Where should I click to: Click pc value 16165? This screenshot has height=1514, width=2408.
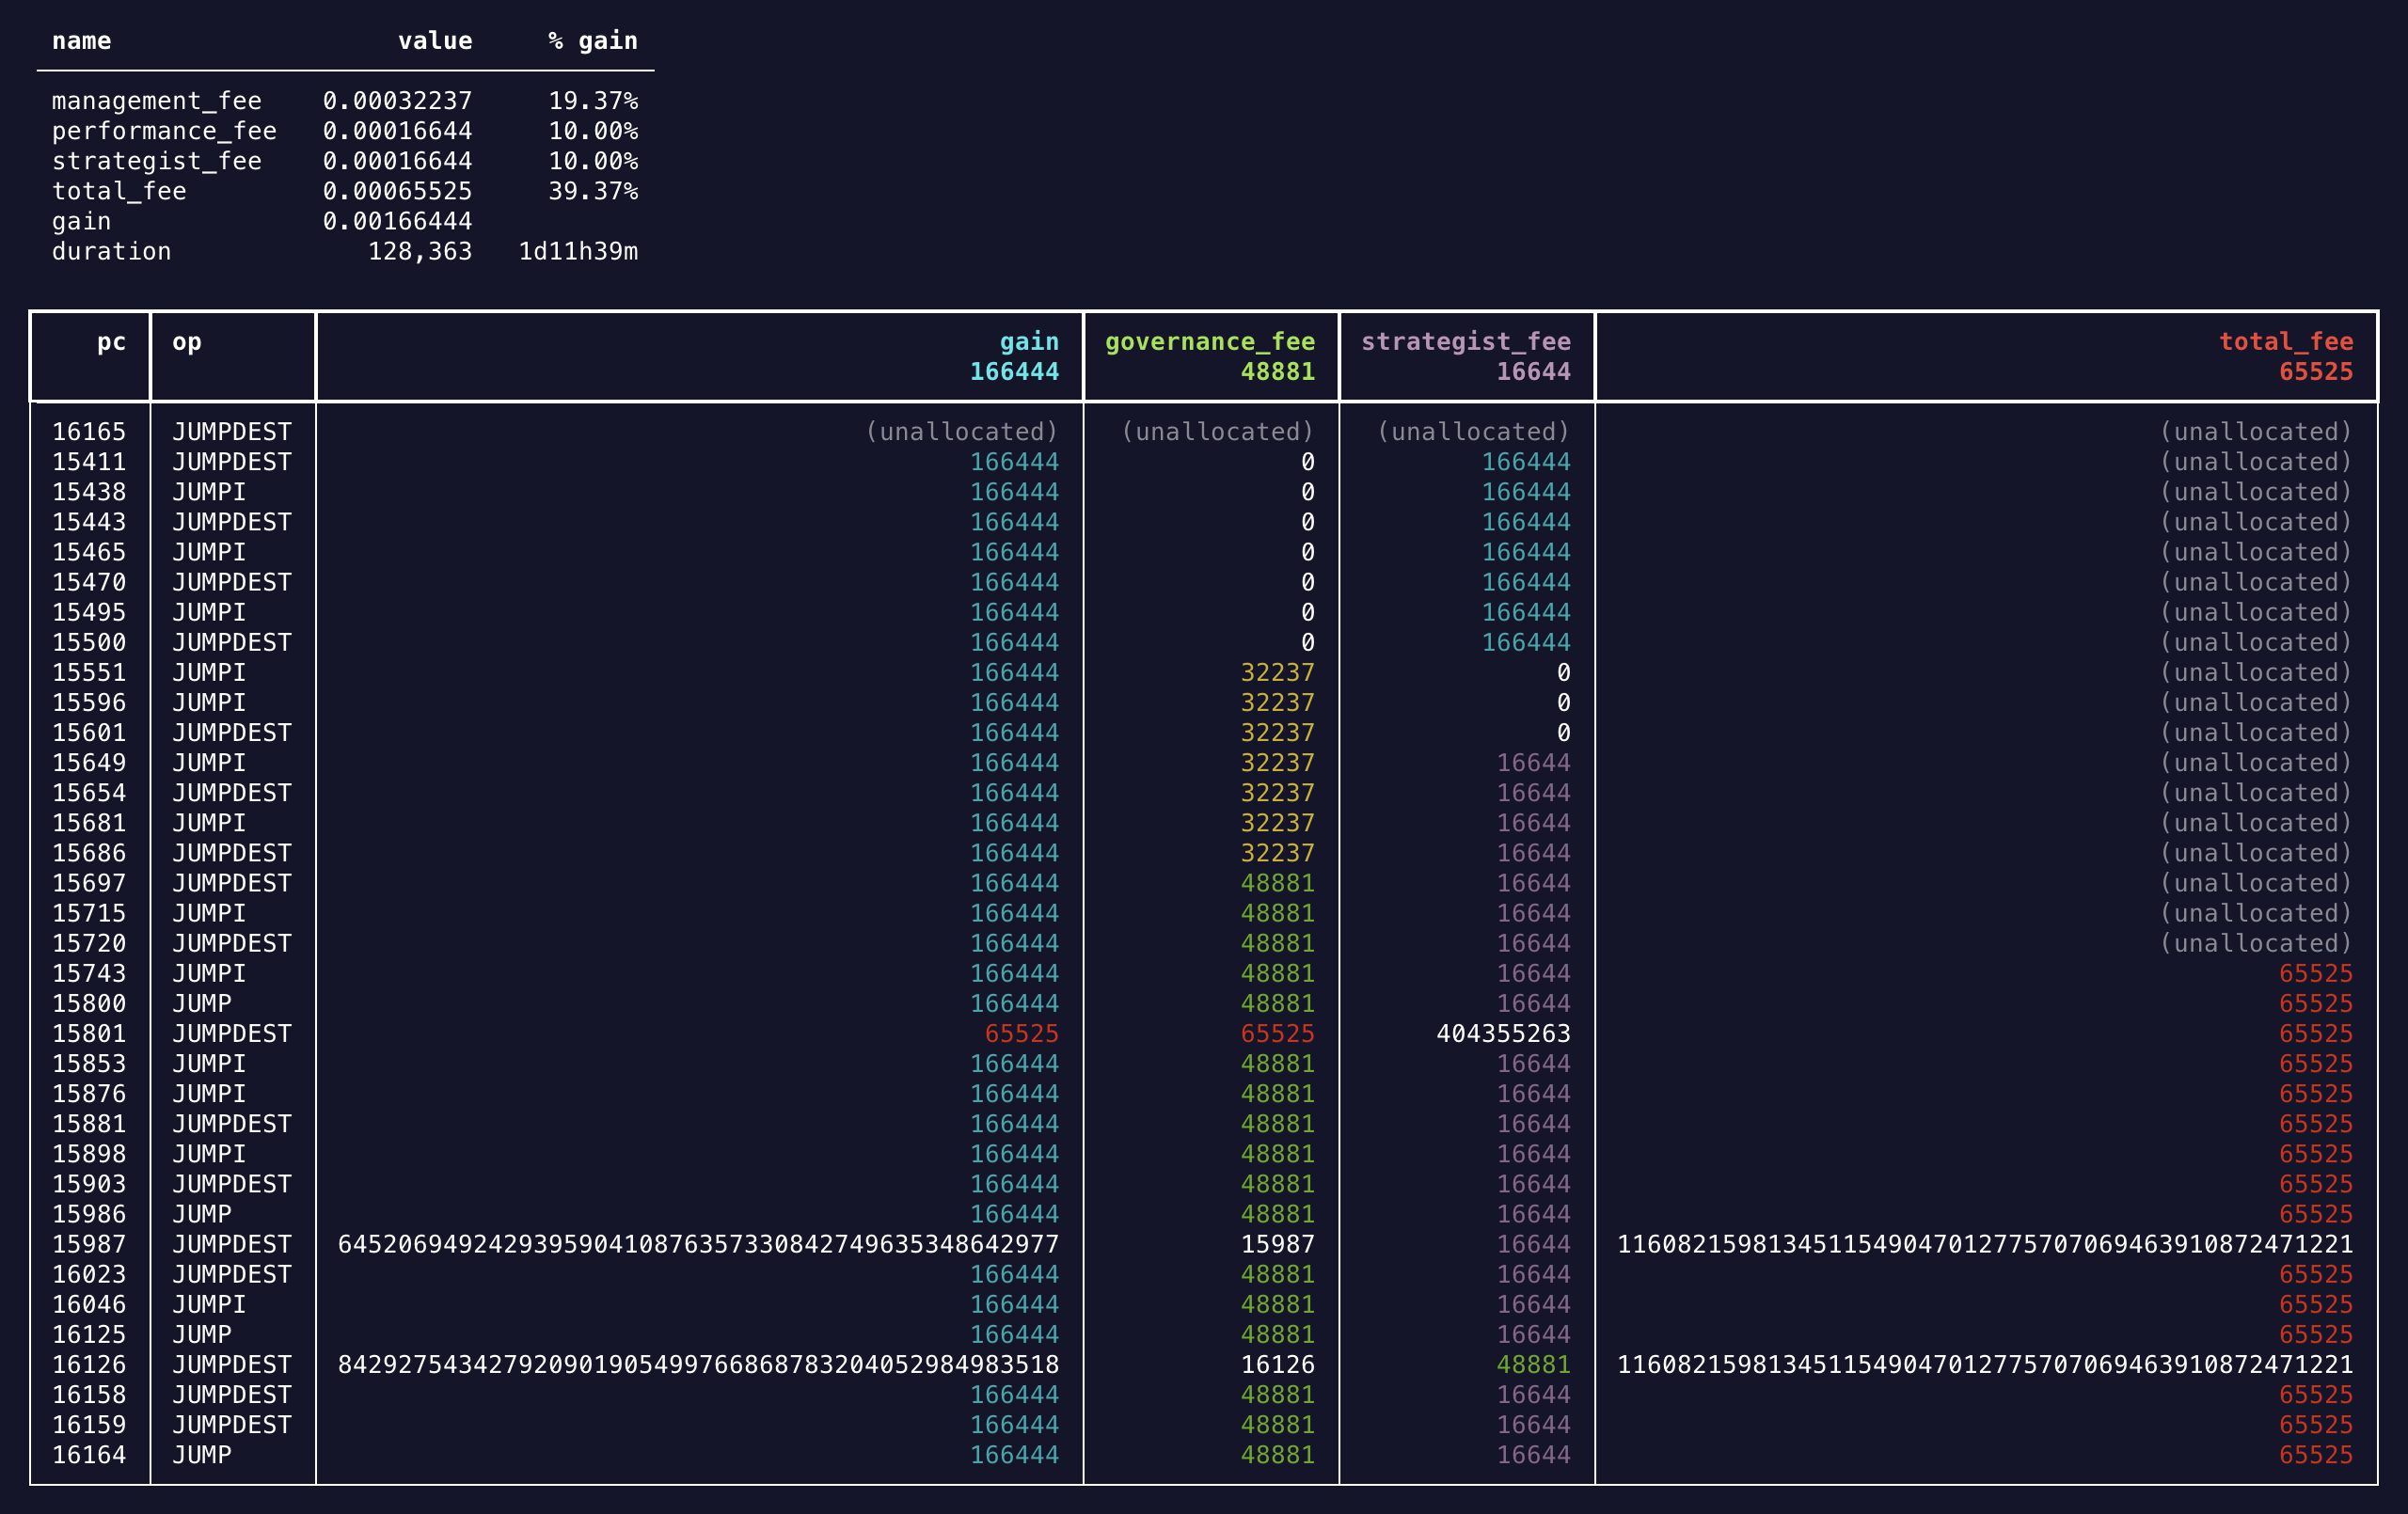point(89,432)
